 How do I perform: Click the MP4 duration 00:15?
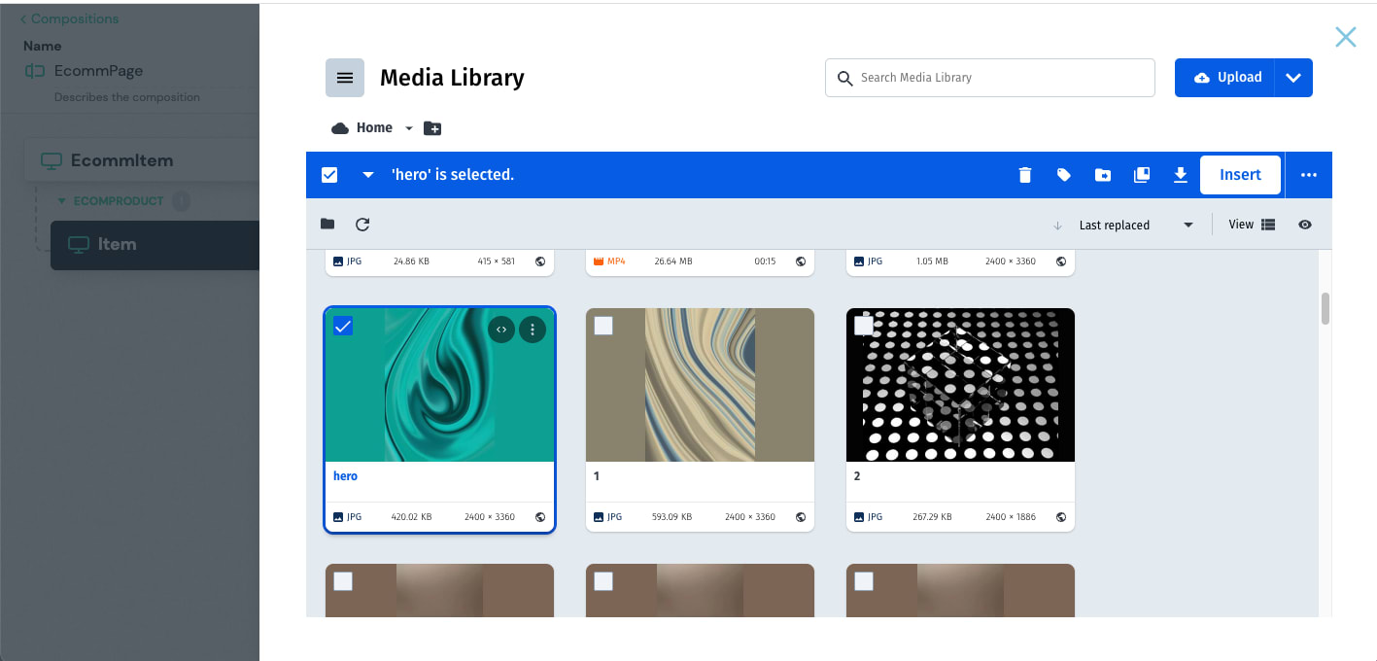[765, 261]
